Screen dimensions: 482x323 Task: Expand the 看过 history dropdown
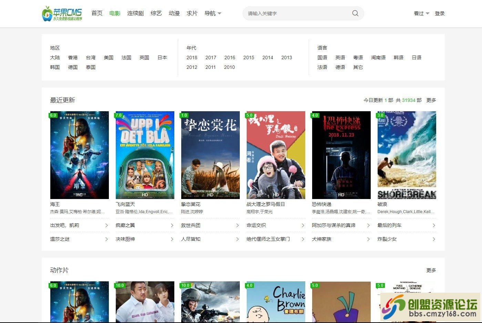pyautogui.click(x=421, y=13)
